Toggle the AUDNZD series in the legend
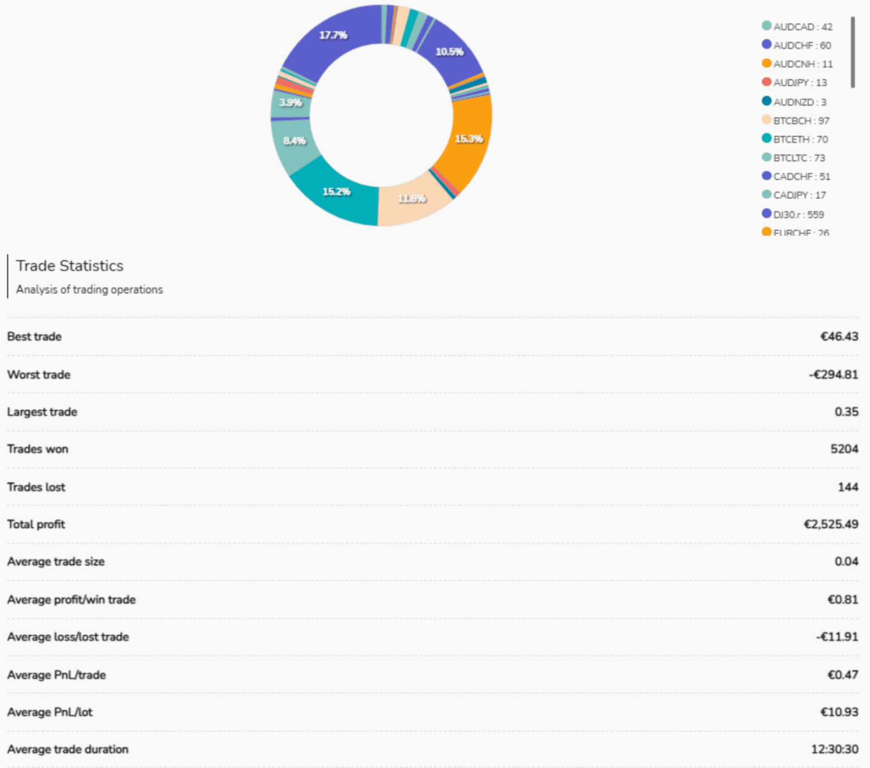Image resolution: width=870 pixels, height=768 pixels. point(799,101)
